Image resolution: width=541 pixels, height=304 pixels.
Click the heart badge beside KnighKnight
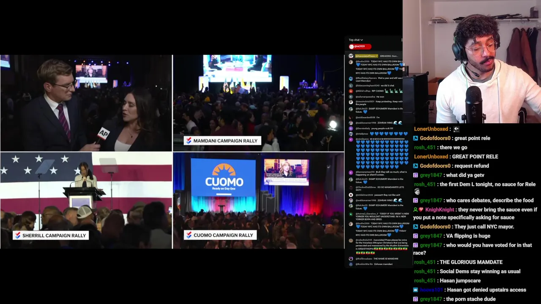pyautogui.click(x=421, y=210)
